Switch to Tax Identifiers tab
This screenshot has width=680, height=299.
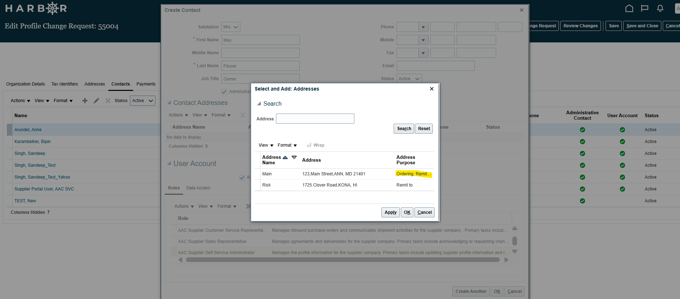point(65,84)
